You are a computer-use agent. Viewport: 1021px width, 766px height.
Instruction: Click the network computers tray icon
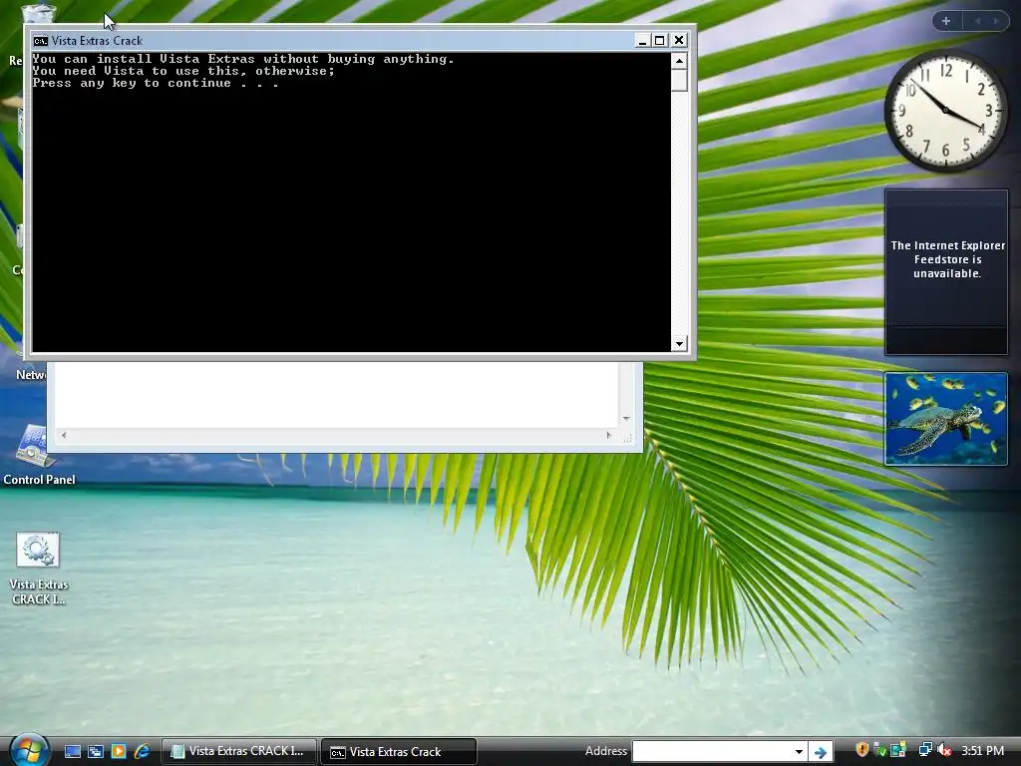coord(924,750)
